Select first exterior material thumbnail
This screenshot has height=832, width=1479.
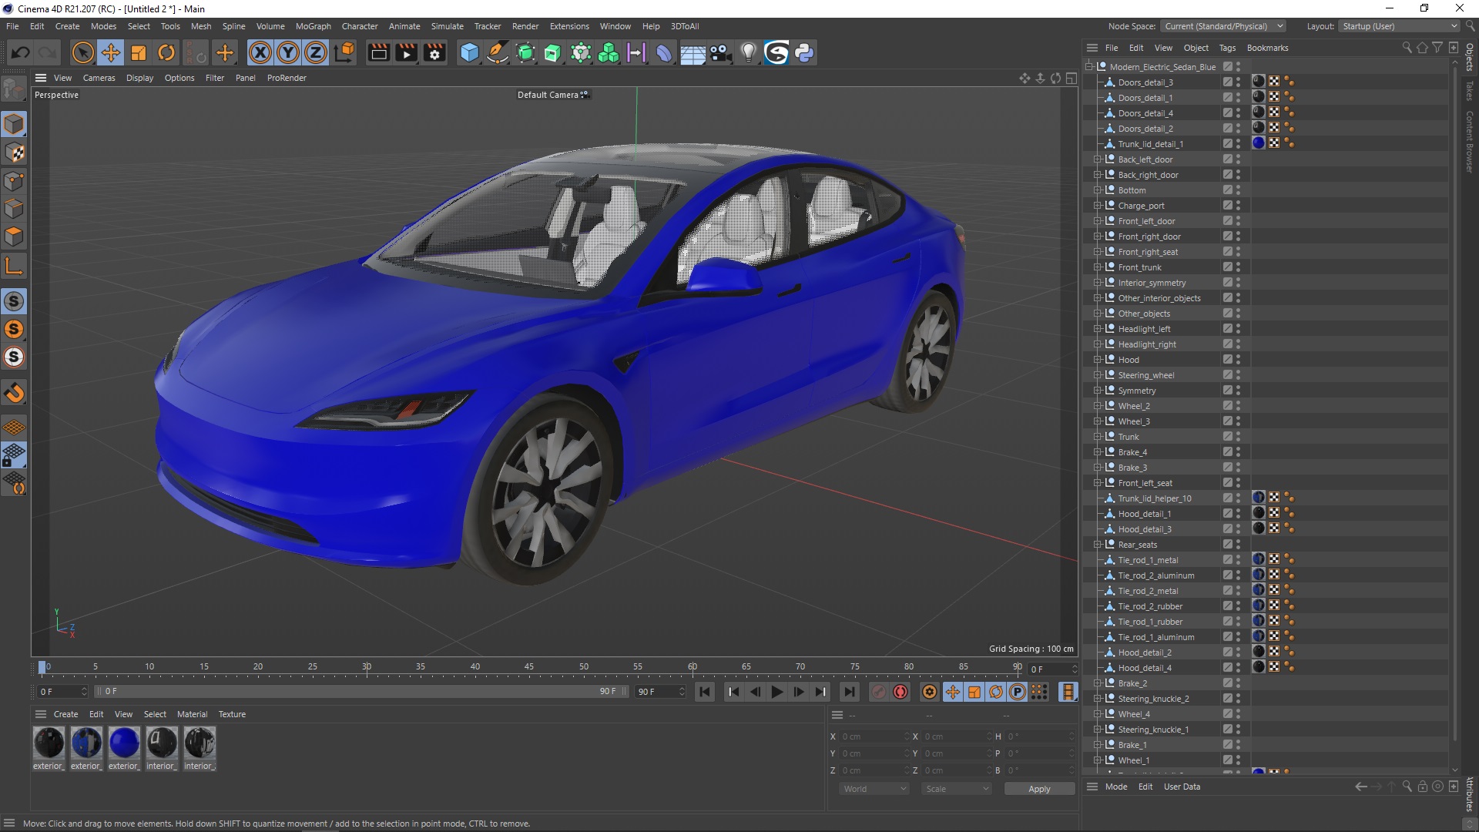coord(49,743)
